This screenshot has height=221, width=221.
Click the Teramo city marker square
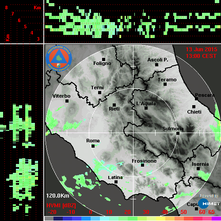click(x=165, y=84)
